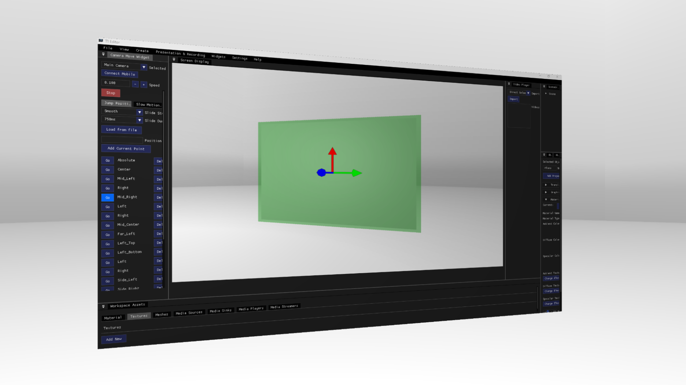Select the Meshes tab
686x385 pixels.
click(x=162, y=315)
